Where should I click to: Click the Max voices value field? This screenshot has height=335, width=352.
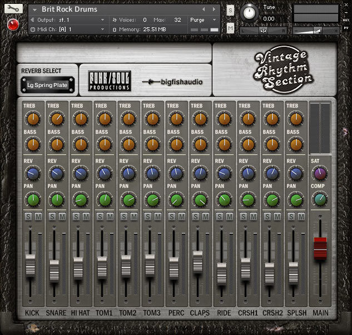coord(178,20)
